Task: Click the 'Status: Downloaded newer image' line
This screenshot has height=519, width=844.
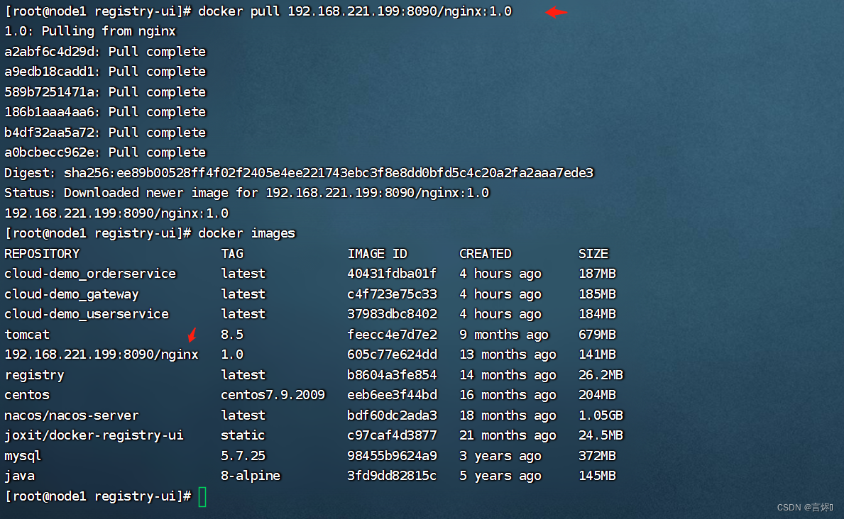Action: coord(246,193)
